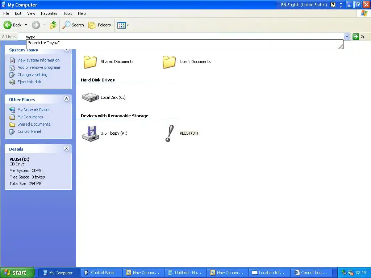Open the Edit menu
The height and width of the screenshot is (278, 371).
point(18,13)
